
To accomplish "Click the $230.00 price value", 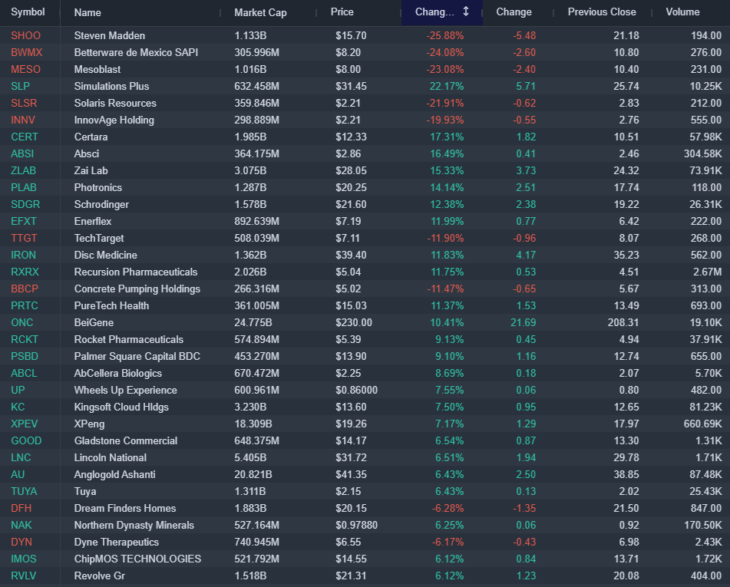I will click(x=353, y=322).
